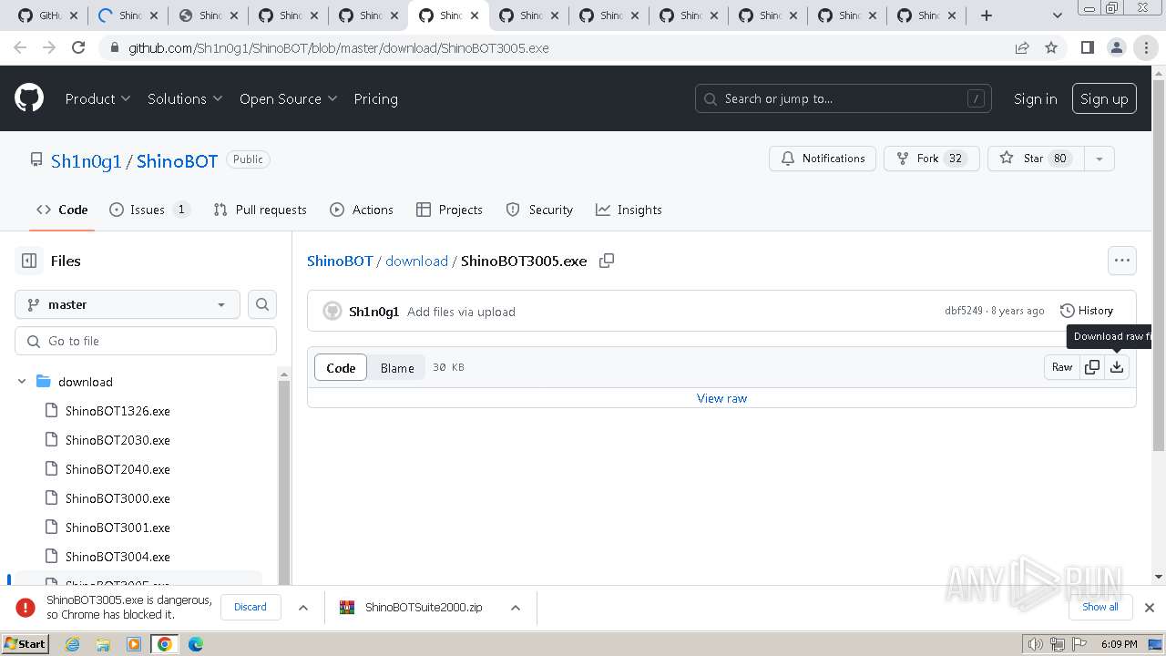Expand options for blocked ShinoBOT3005.exe download
The image size is (1166, 656).
coord(303,608)
